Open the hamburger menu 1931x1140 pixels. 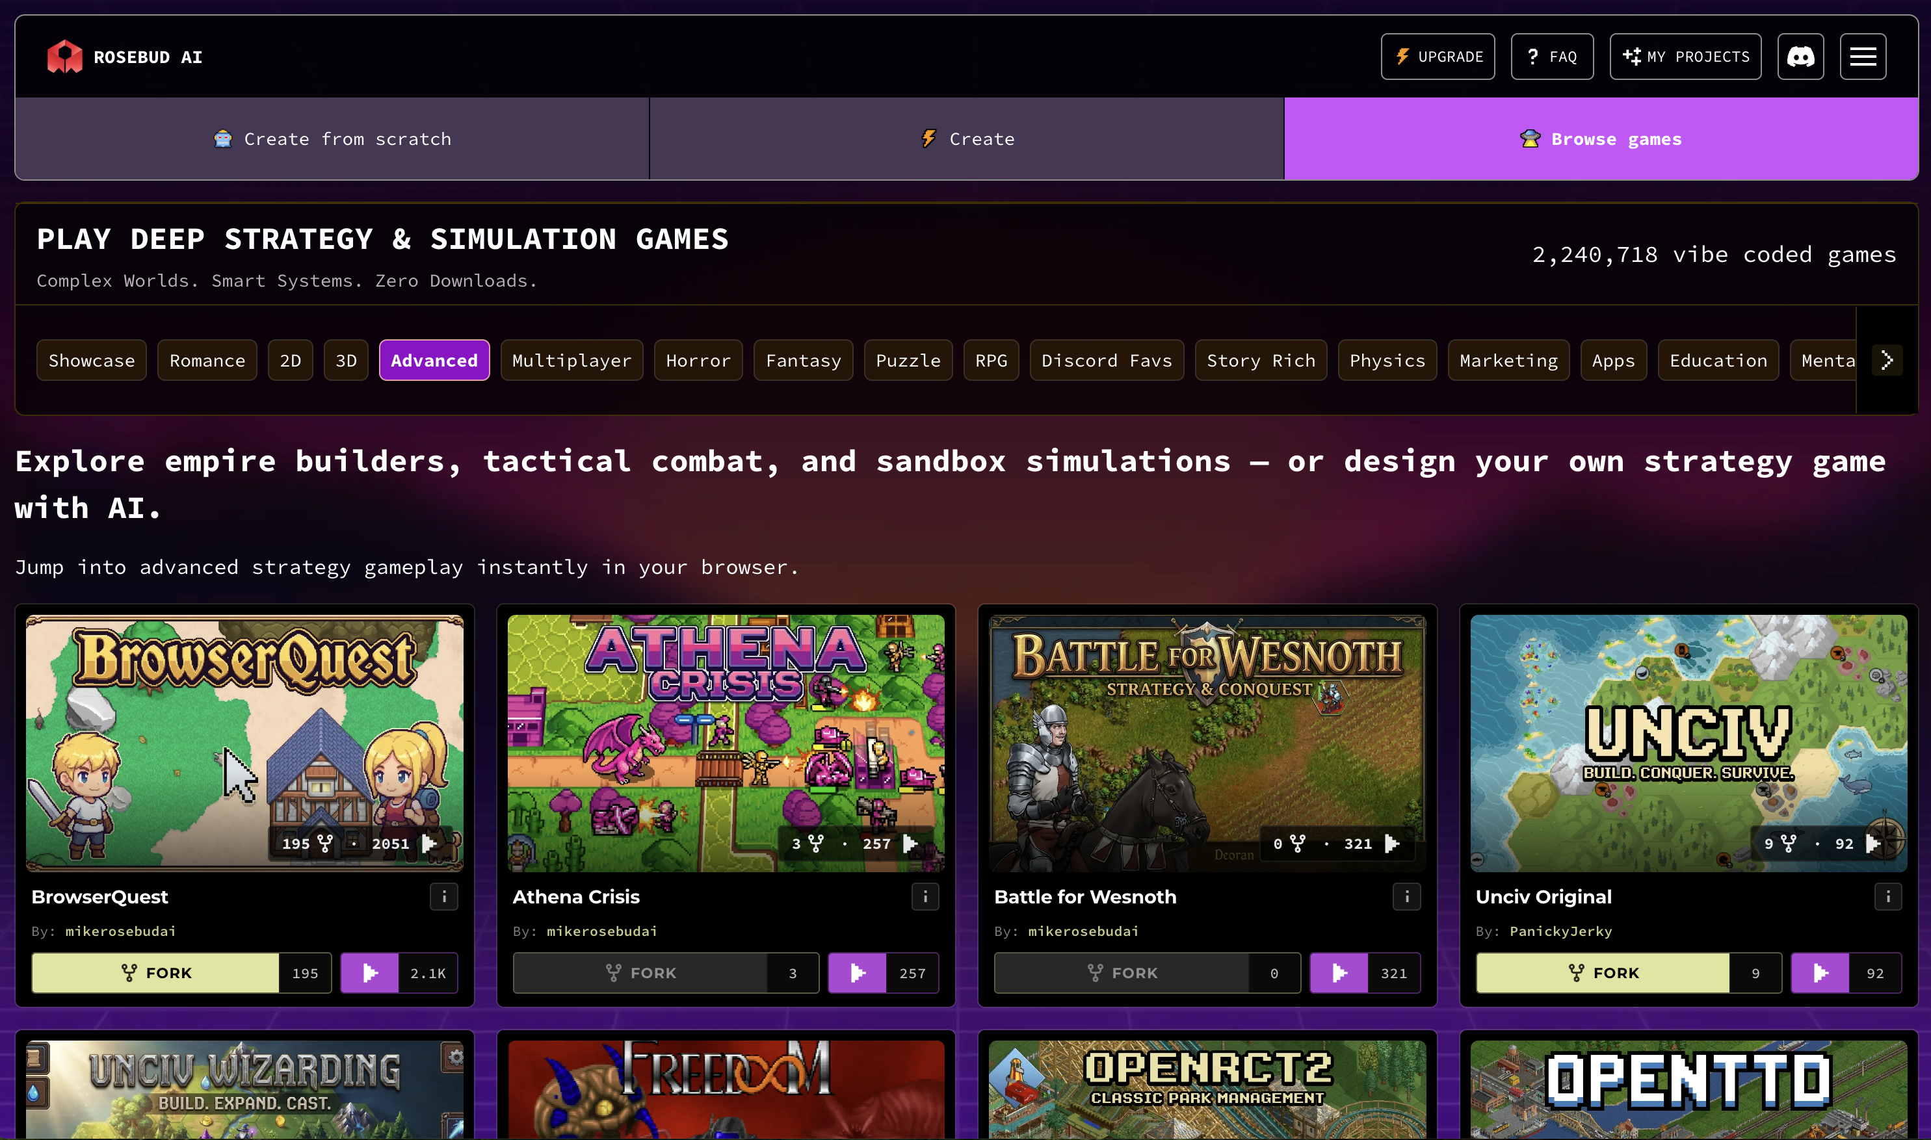pos(1863,55)
